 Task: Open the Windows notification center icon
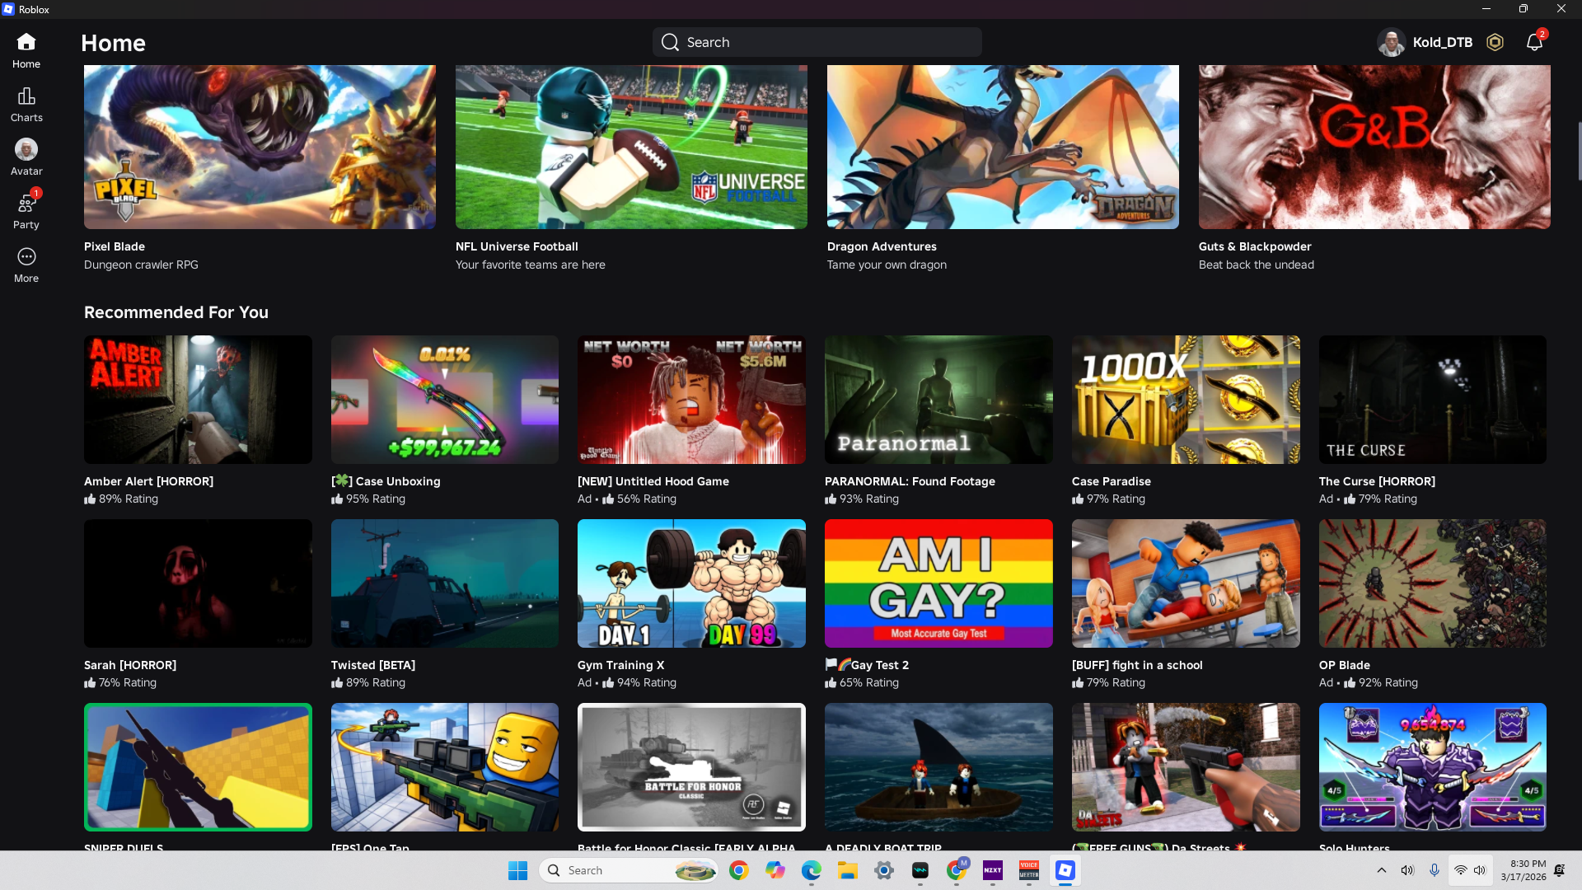point(1560,870)
